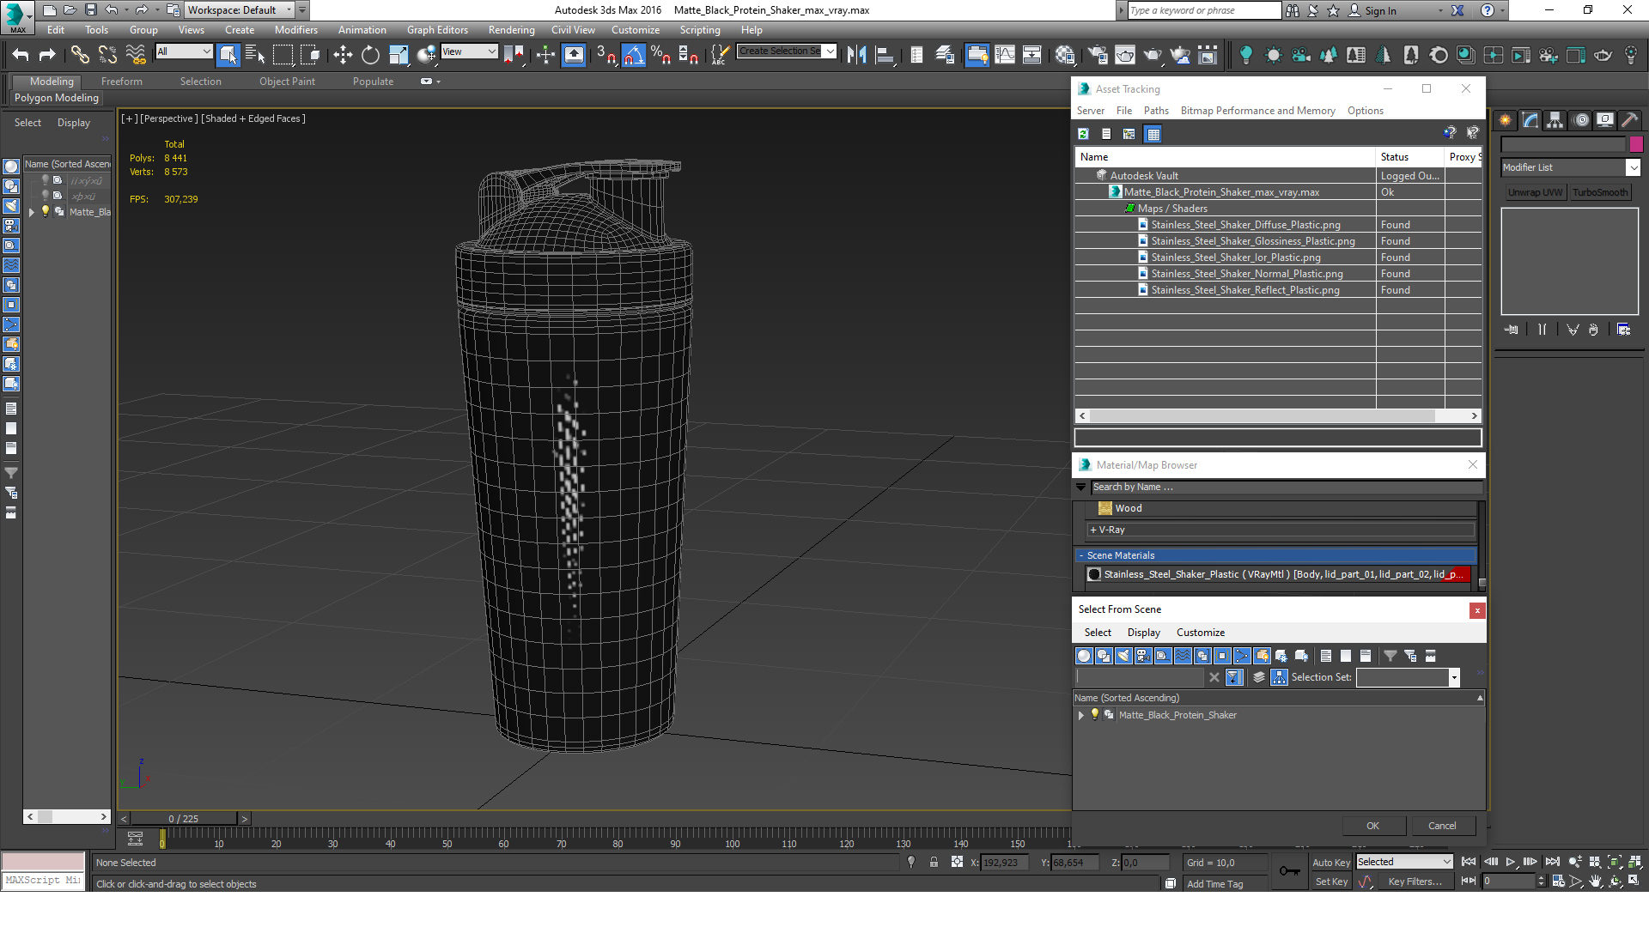Toggle the Auto Key button
Screen dimensions: 1649x927
coord(1331,863)
